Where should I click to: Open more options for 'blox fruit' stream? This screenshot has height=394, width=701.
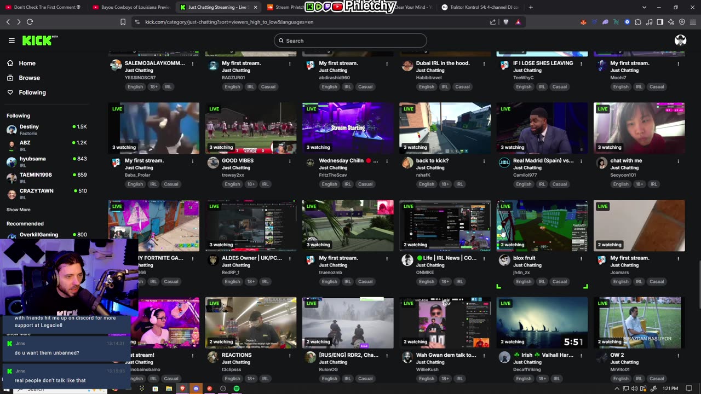581,258
